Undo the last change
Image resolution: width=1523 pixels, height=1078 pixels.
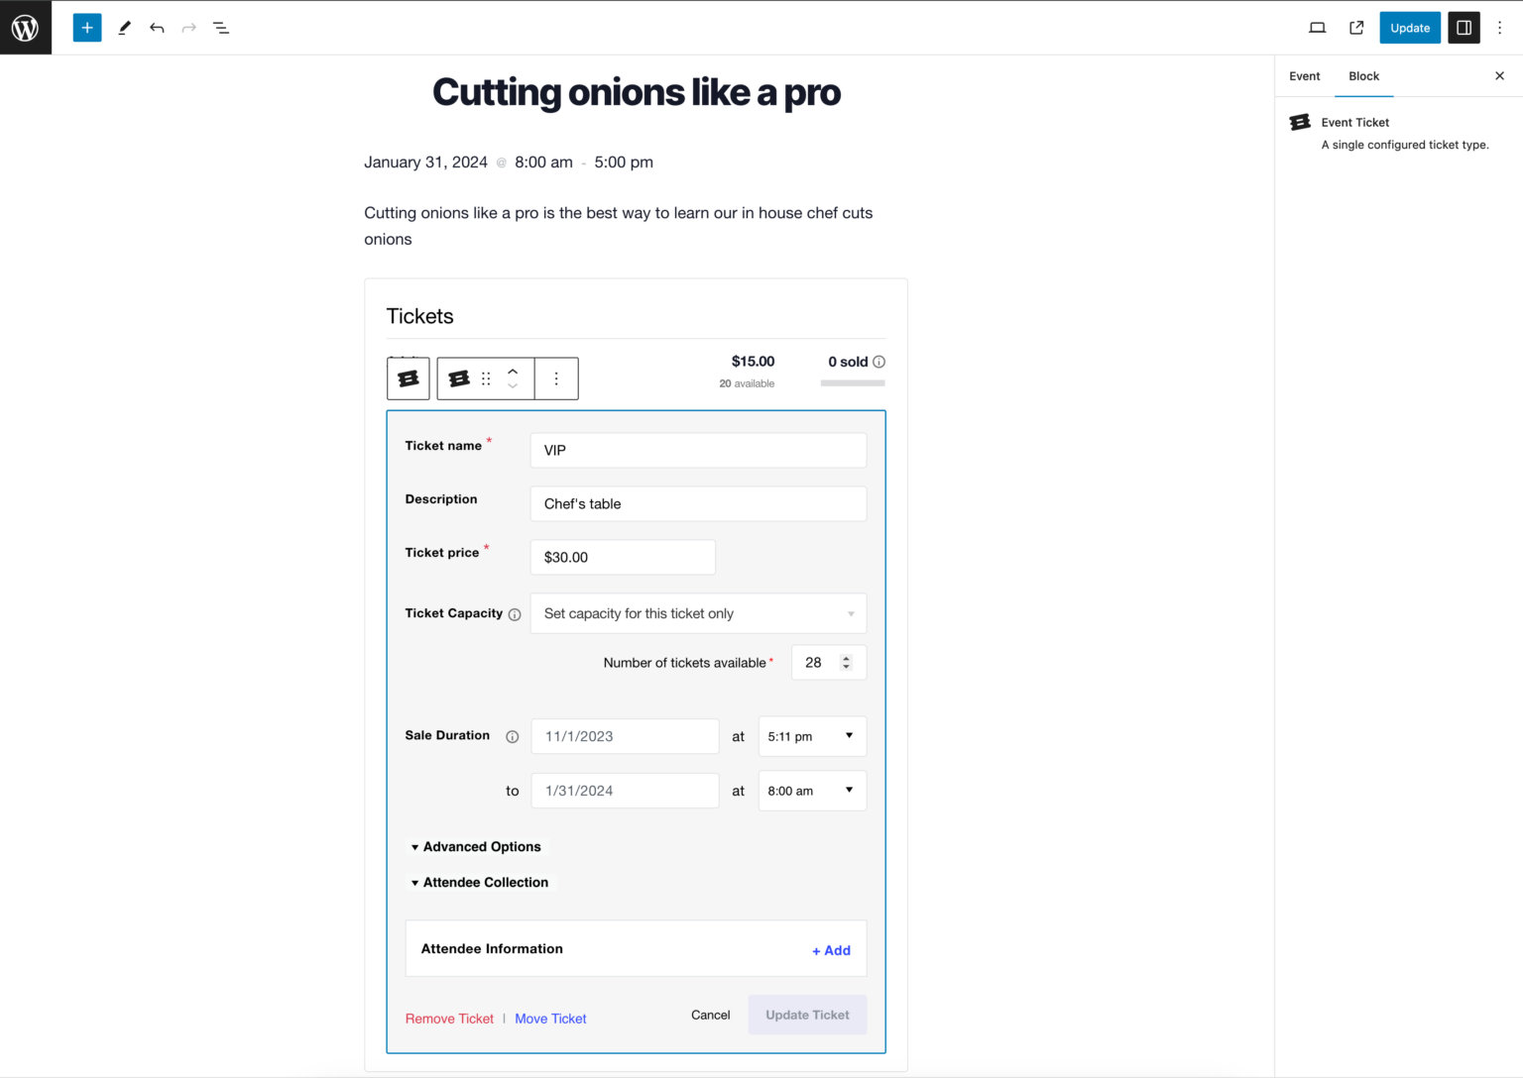[157, 28]
